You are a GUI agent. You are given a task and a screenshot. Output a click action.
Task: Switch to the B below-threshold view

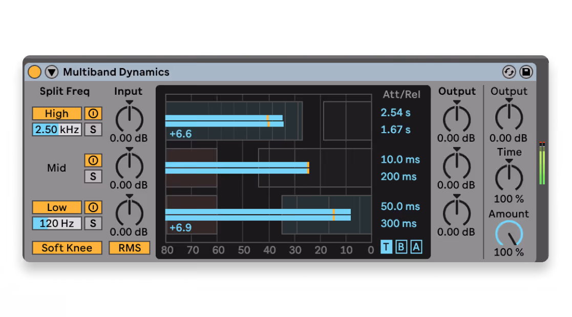point(401,247)
